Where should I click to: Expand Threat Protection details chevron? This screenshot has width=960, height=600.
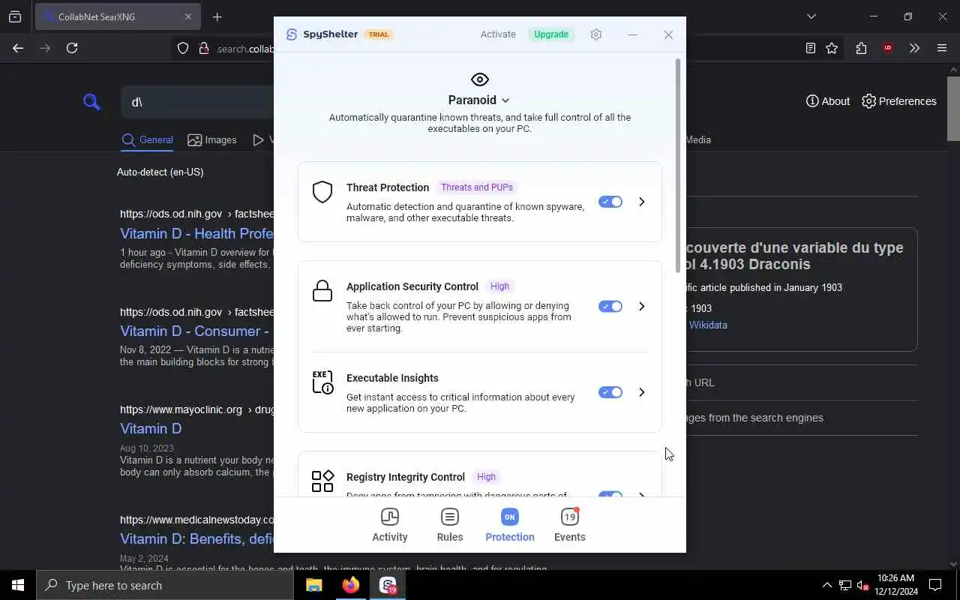pyautogui.click(x=641, y=202)
